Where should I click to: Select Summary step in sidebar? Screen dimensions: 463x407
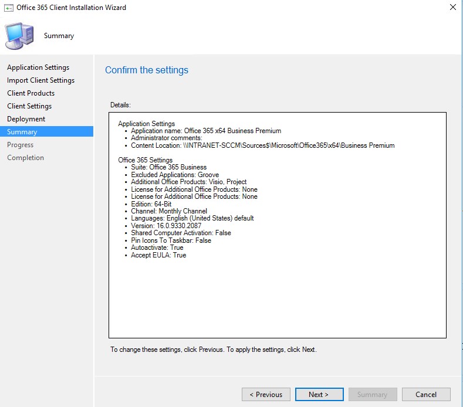tap(47, 131)
